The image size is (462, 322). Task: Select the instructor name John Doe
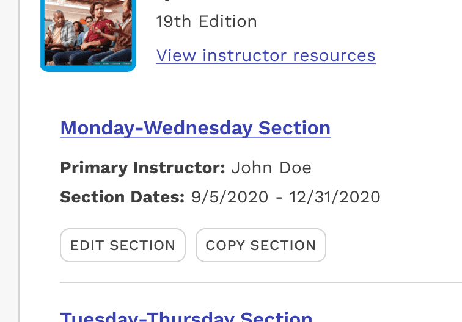pyautogui.click(x=271, y=168)
